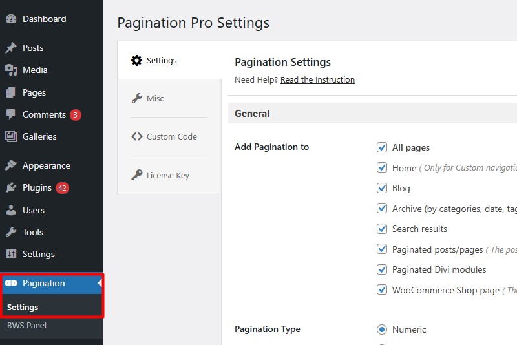
Task: Click the red 3 comments badge
Action: pos(75,114)
